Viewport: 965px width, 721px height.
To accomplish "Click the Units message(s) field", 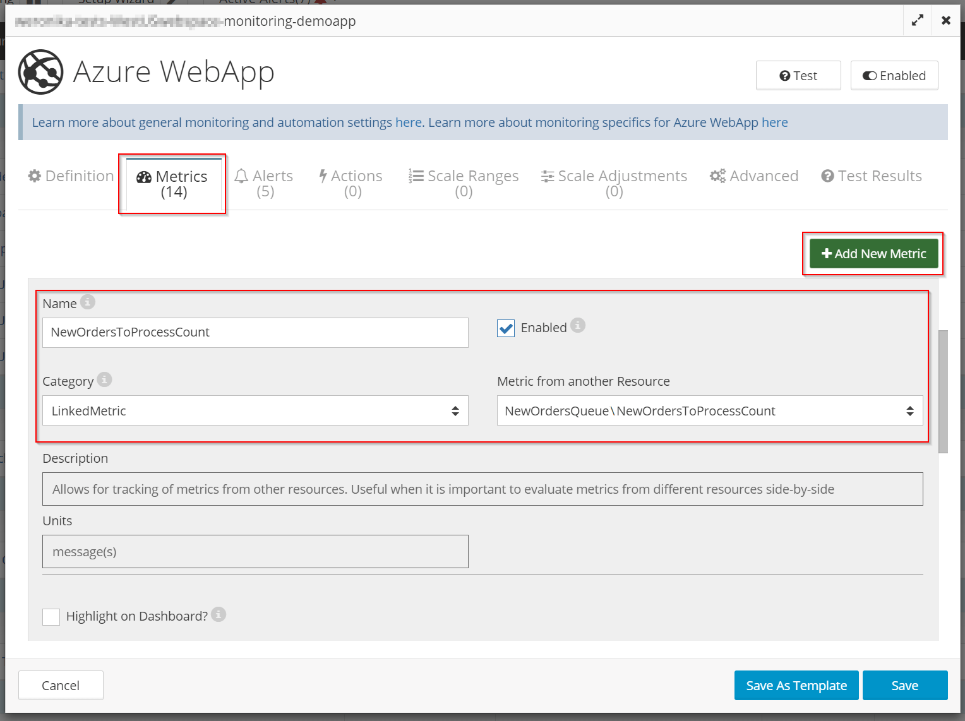I will pos(255,552).
